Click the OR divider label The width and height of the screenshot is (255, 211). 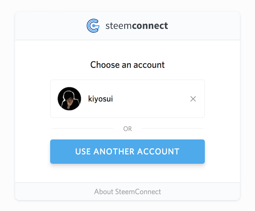point(127,129)
